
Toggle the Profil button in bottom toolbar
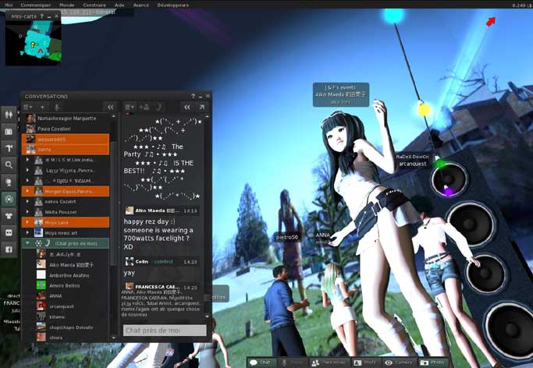(x=364, y=362)
